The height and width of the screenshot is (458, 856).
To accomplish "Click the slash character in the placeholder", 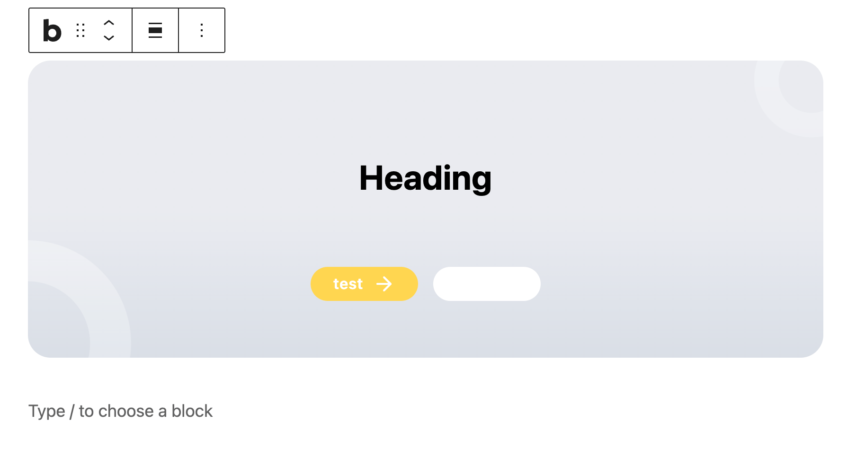I will (x=72, y=411).
